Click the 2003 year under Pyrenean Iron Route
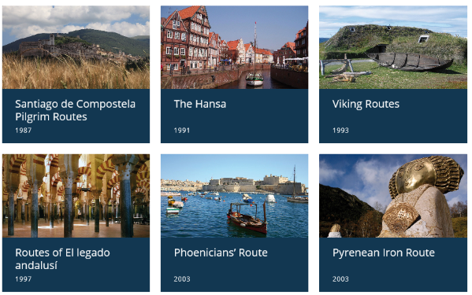Image resolution: width=472 pixels, height=295 pixels. coord(340,279)
